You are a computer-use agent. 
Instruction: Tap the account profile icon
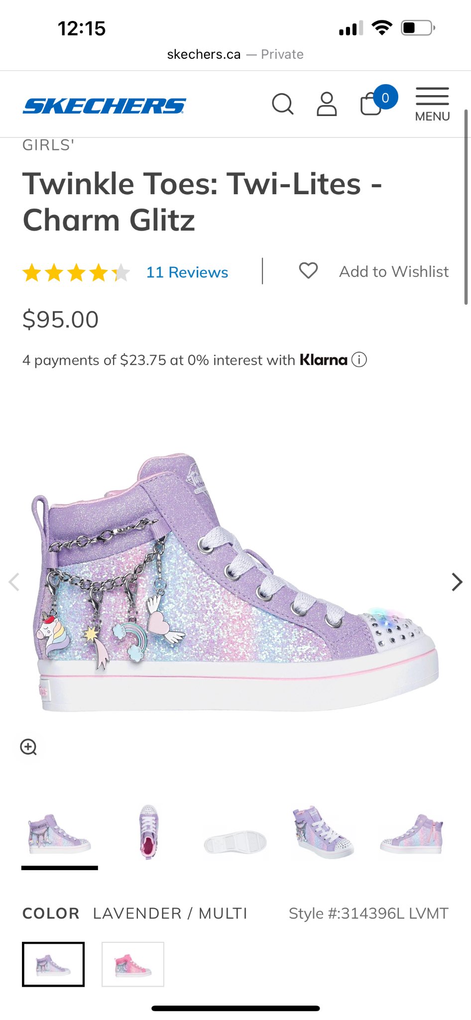[x=327, y=104]
